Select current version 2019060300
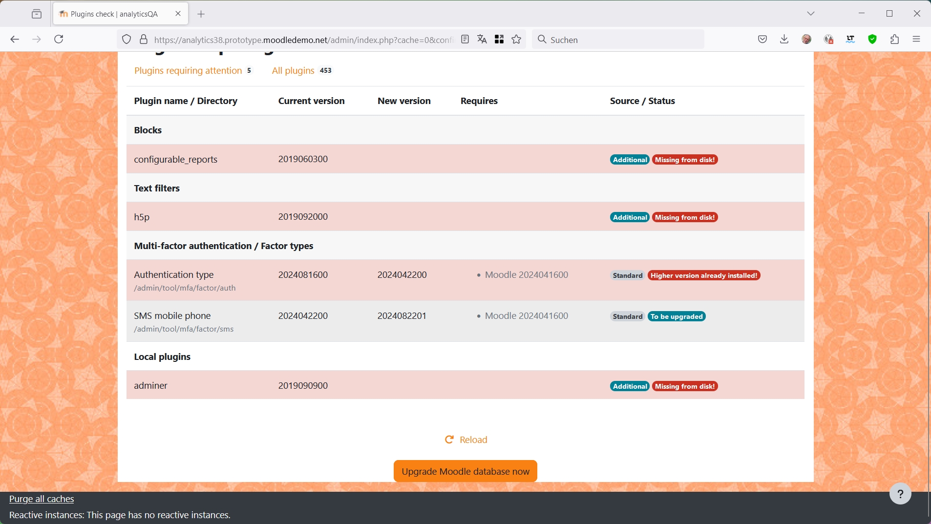The height and width of the screenshot is (524, 931). (x=303, y=159)
